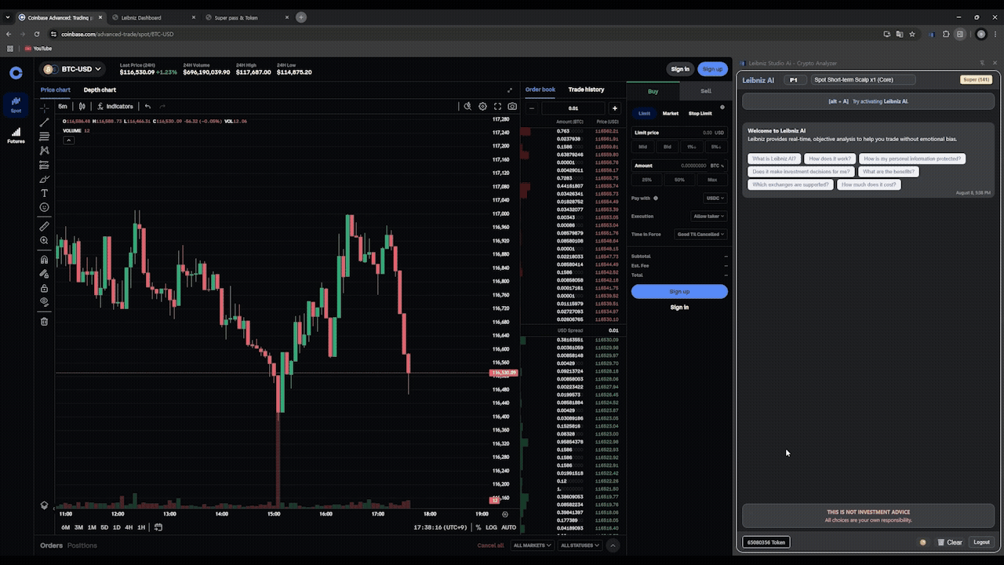
Task: Select the Market order type
Action: [670, 113]
